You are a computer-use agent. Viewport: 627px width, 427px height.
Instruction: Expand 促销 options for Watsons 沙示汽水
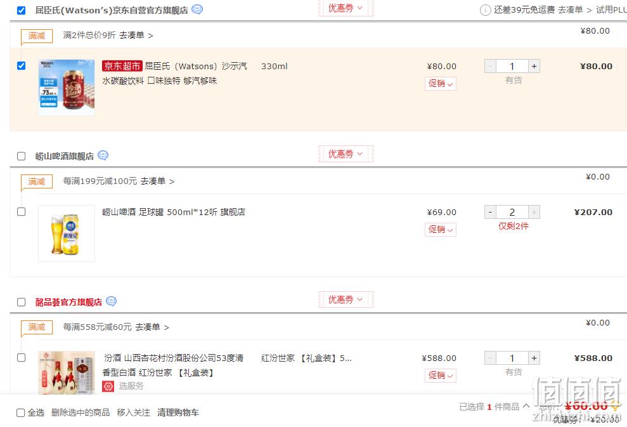tap(440, 84)
